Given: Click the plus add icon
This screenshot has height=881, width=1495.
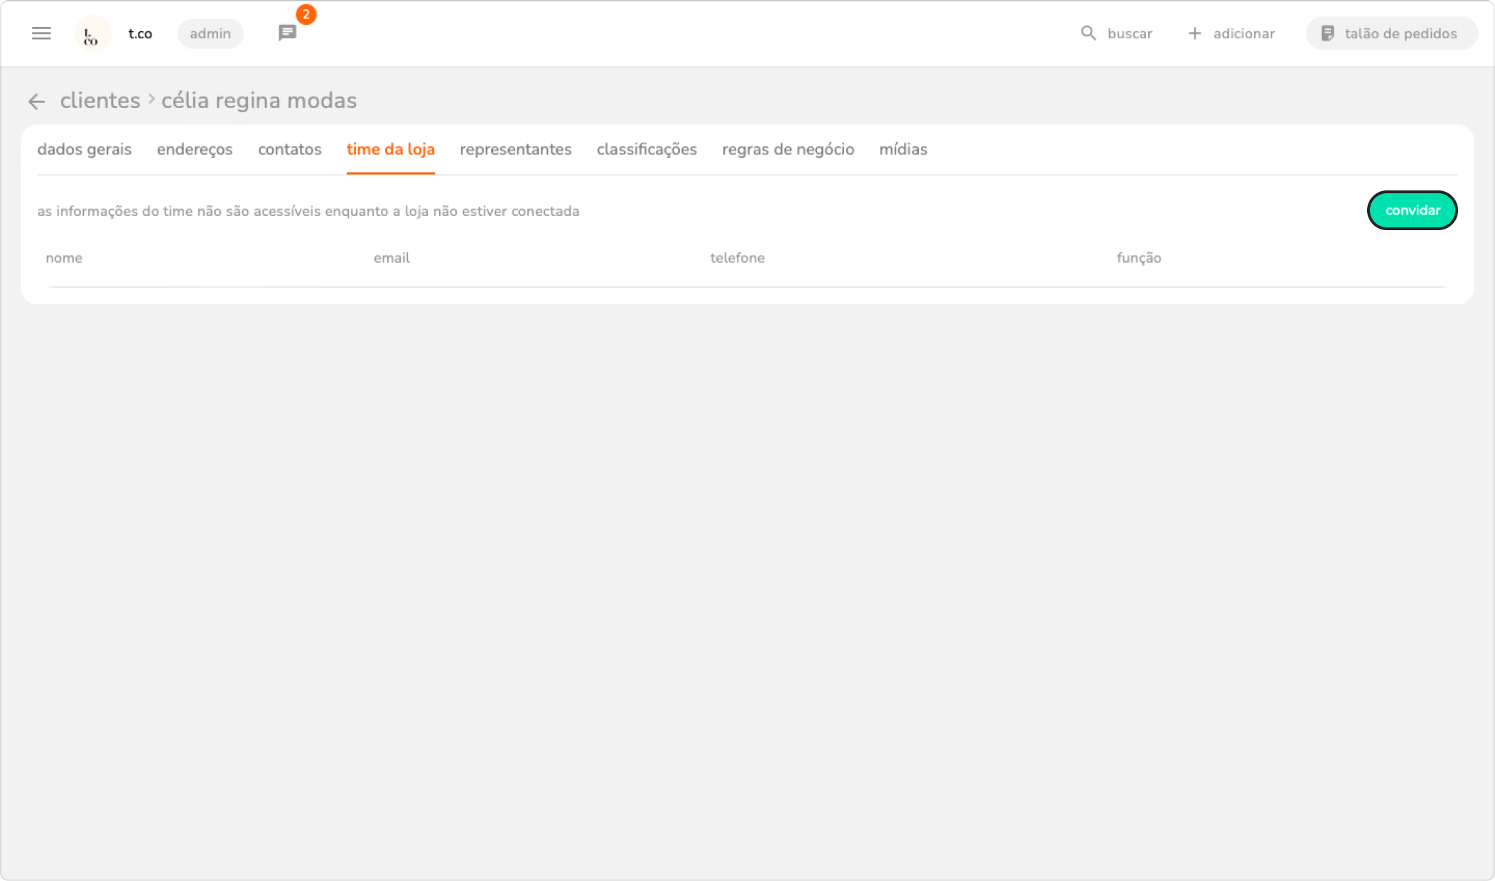Looking at the screenshot, I should tap(1195, 33).
